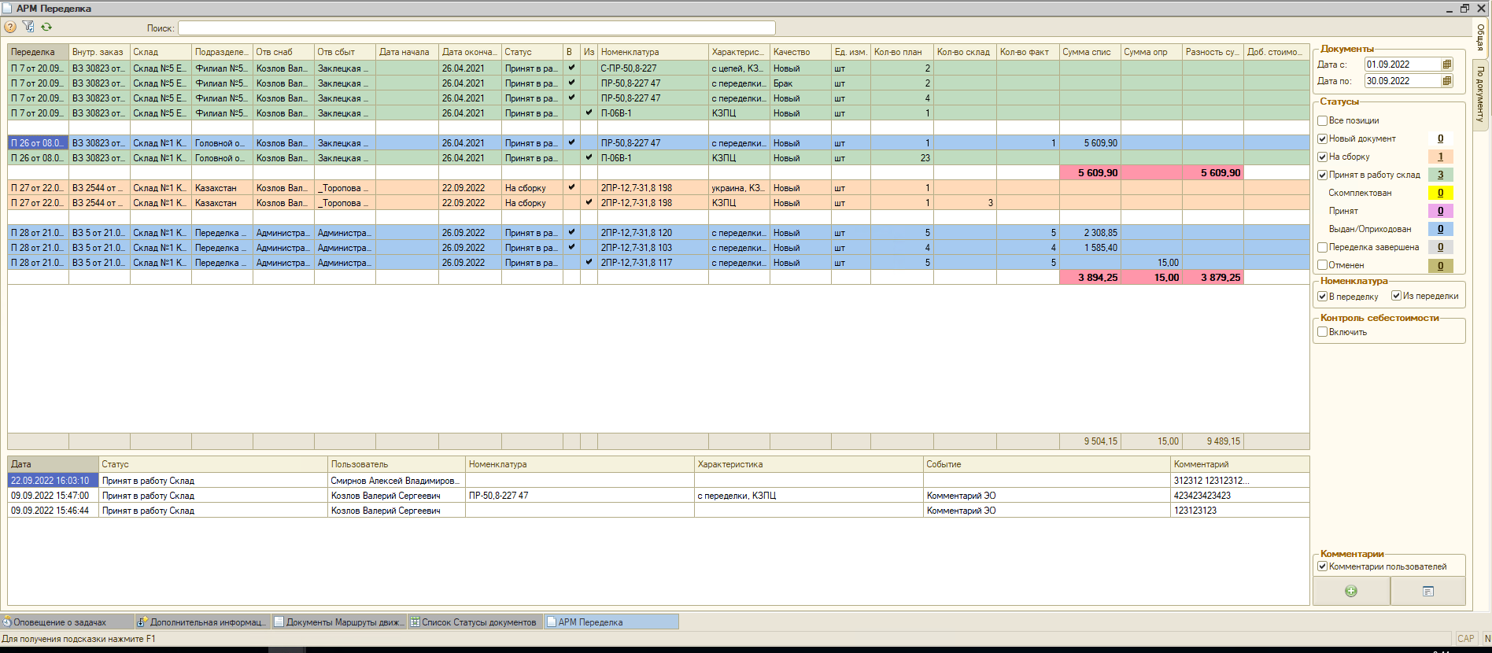Click the '2 308,85' sum cell
Image resolution: width=1492 pixels, height=653 pixels.
1090,233
